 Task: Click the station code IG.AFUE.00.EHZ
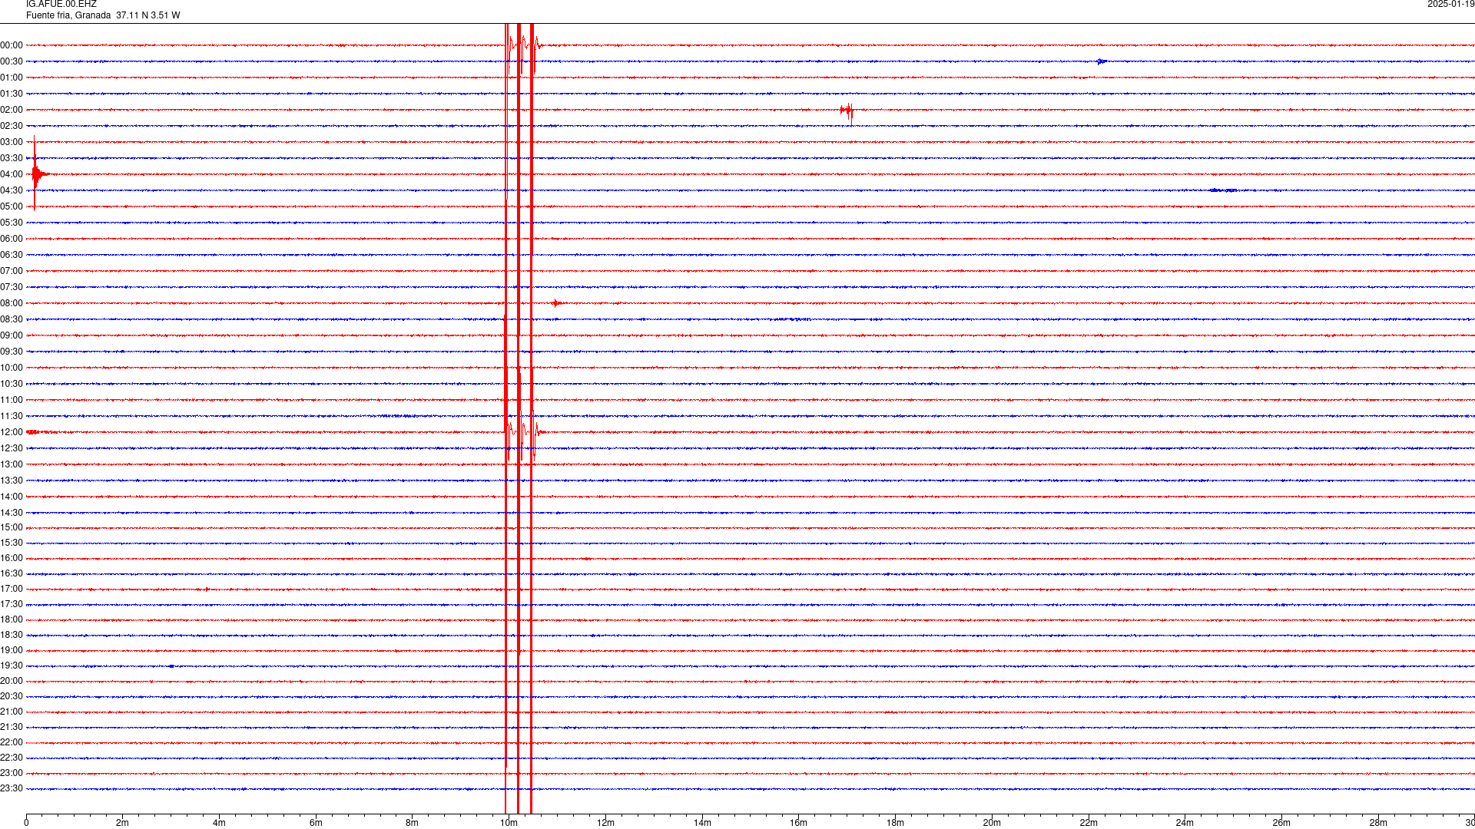pos(61,5)
